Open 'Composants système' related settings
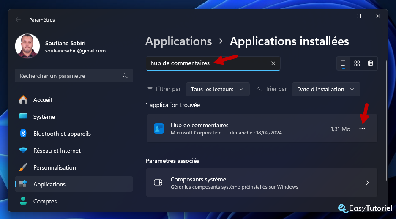The height and width of the screenshot is (219, 396). (x=262, y=183)
